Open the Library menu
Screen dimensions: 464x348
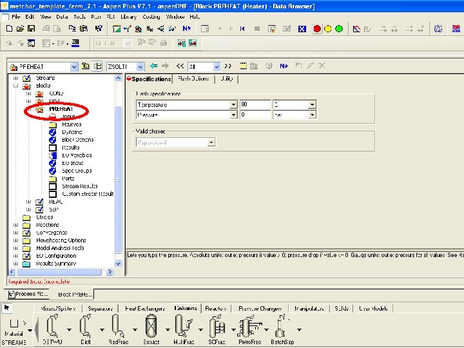click(128, 15)
